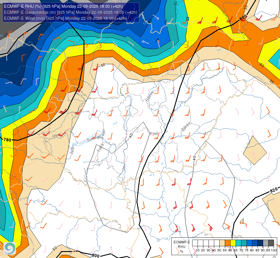This screenshot has width=280, height=258.
Task: Select the ECMWF-E RHU (%) layer title line
Action: coord(63,6)
